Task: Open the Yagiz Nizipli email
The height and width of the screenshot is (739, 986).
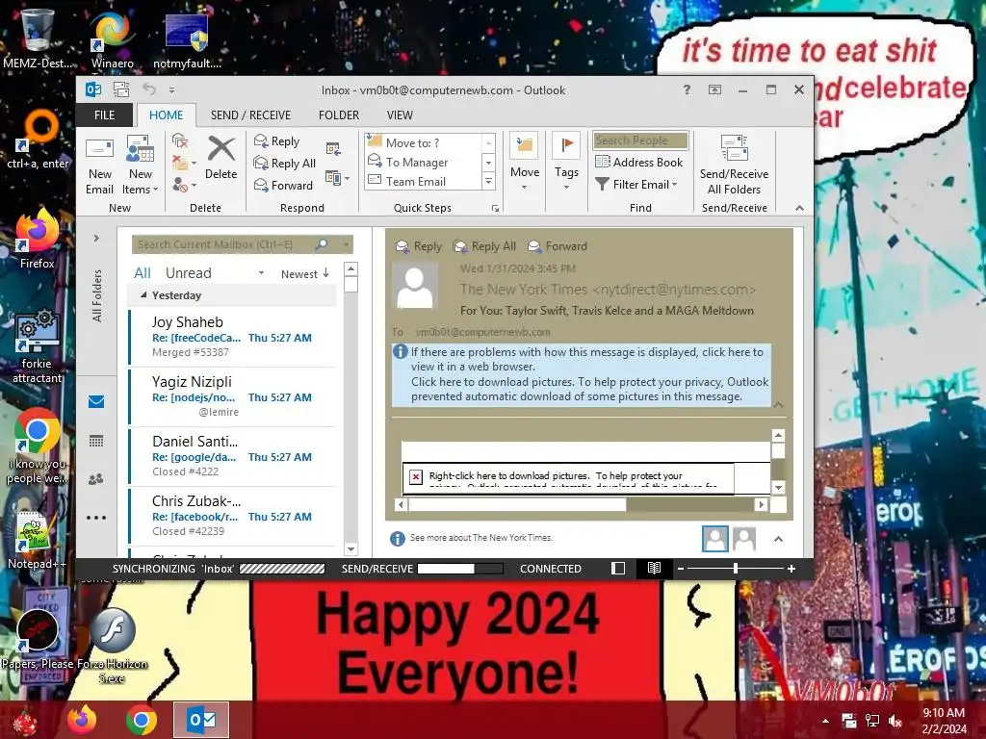Action: pos(232,395)
